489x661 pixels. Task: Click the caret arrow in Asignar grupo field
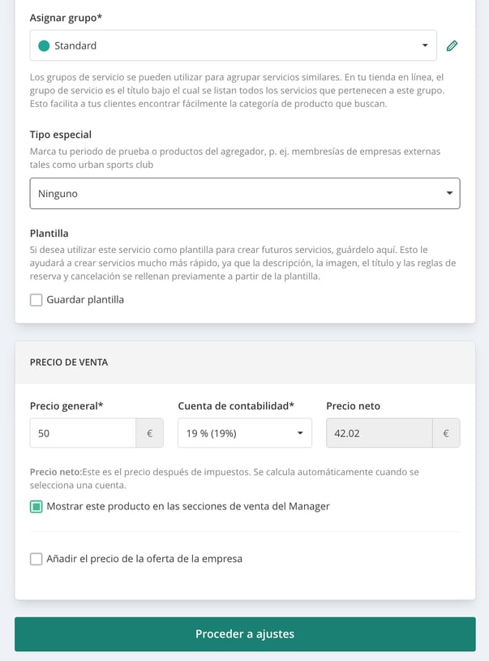point(425,45)
